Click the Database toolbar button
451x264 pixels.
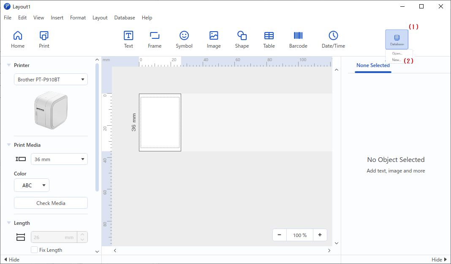[x=397, y=40]
